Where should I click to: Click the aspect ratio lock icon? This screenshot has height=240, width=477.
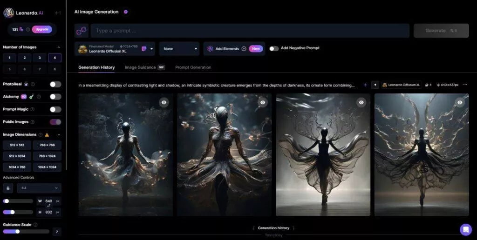[x=8, y=188]
